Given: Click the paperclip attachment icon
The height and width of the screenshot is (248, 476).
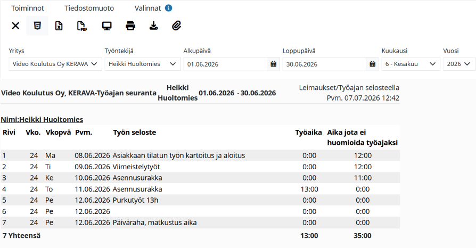Looking at the screenshot, I should click(176, 26).
